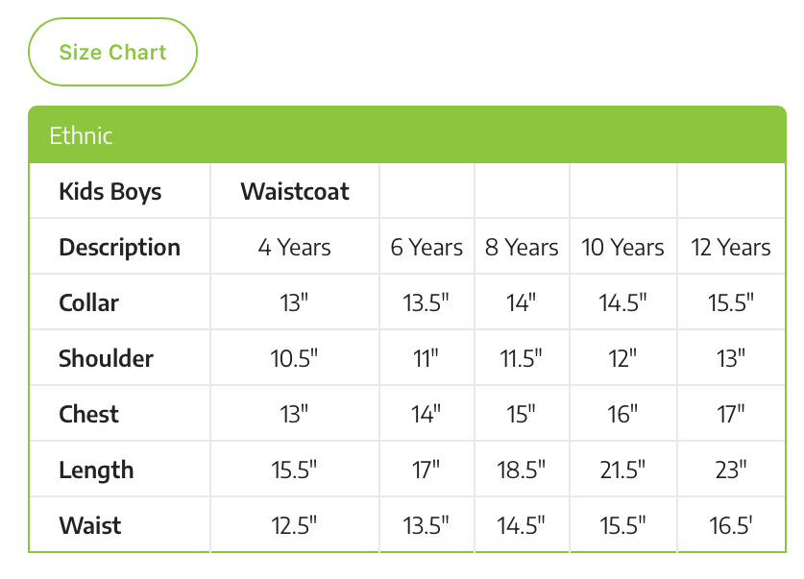This screenshot has height=579, width=804.
Task: Select the Length row label
Action: pyautogui.click(x=96, y=470)
